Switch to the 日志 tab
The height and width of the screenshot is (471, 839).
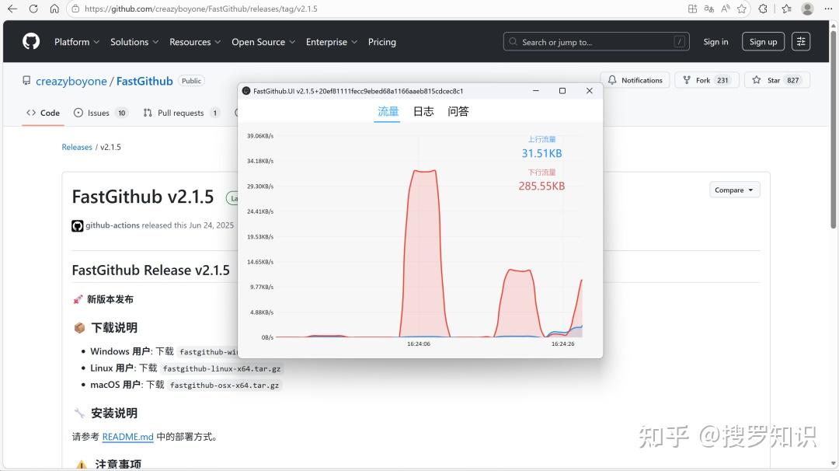423,111
